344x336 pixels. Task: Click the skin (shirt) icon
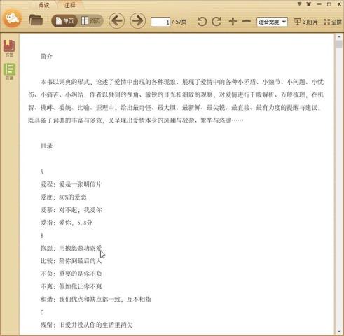pyautogui.click(x=309, y=4)
